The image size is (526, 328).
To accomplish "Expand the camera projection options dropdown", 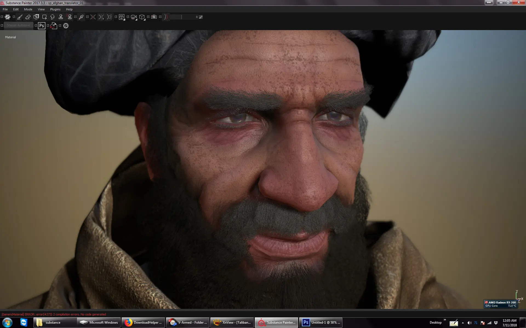I will pyautogui.click(x=136, y=20).
